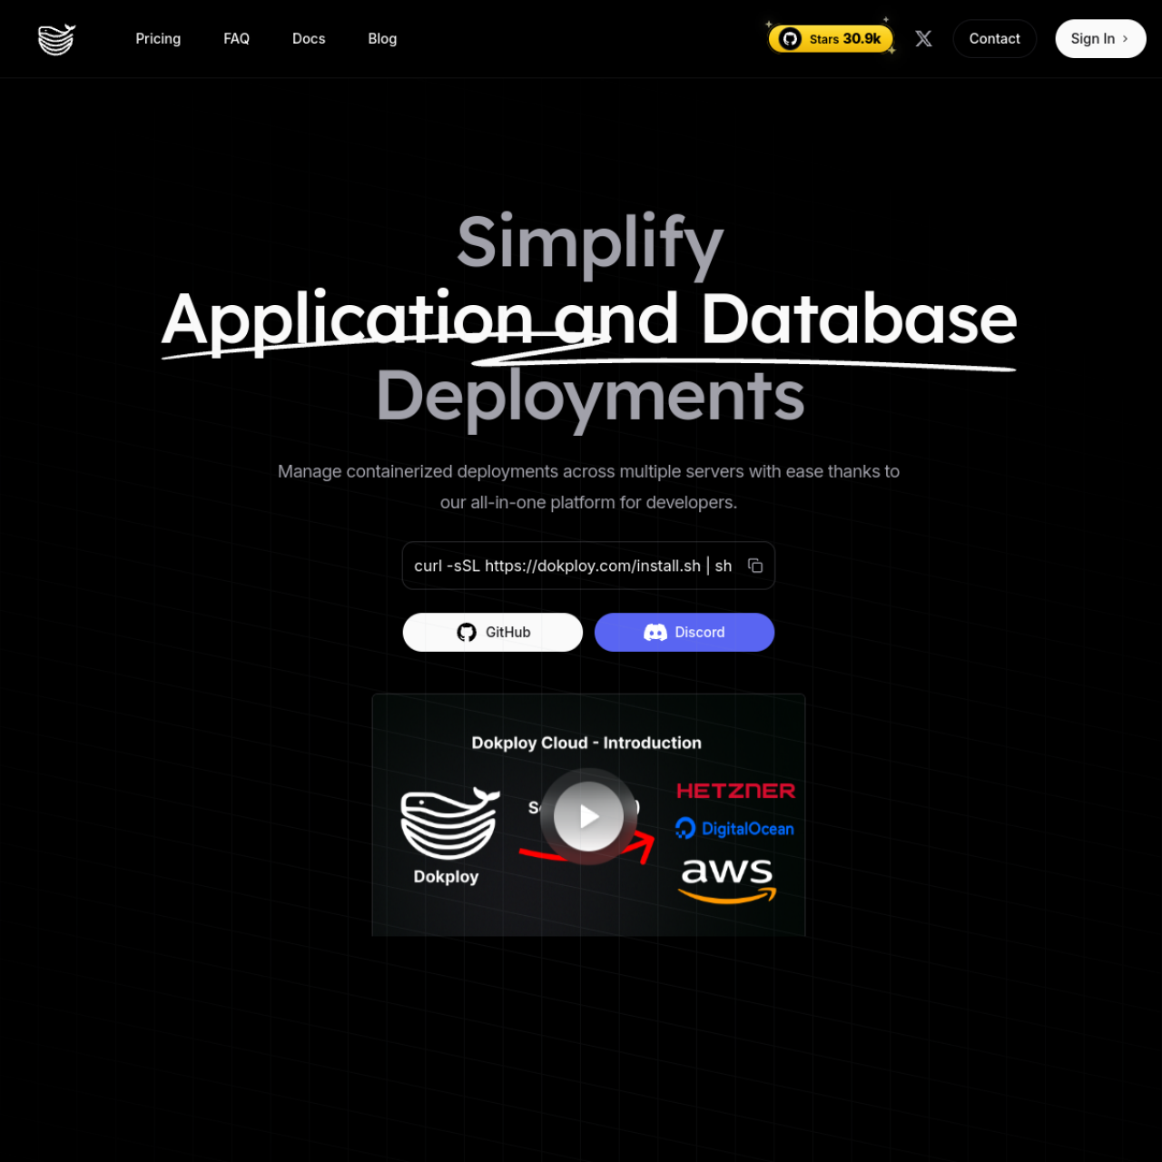The width and height of the screenshot is (1162, 1162).
Task: Click the GitHub octocat icon in stars badge
Action: pos(789,39)
